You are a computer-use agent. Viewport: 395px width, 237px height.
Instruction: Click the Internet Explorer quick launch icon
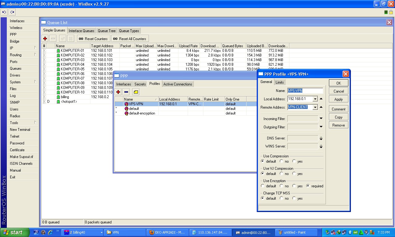pyautogui.click(x=50, y=232)
